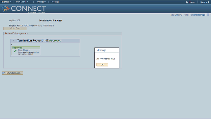Open the New Window link
Image resolution: width=211 pixels, height=119 pixels.
coord(176,15)
